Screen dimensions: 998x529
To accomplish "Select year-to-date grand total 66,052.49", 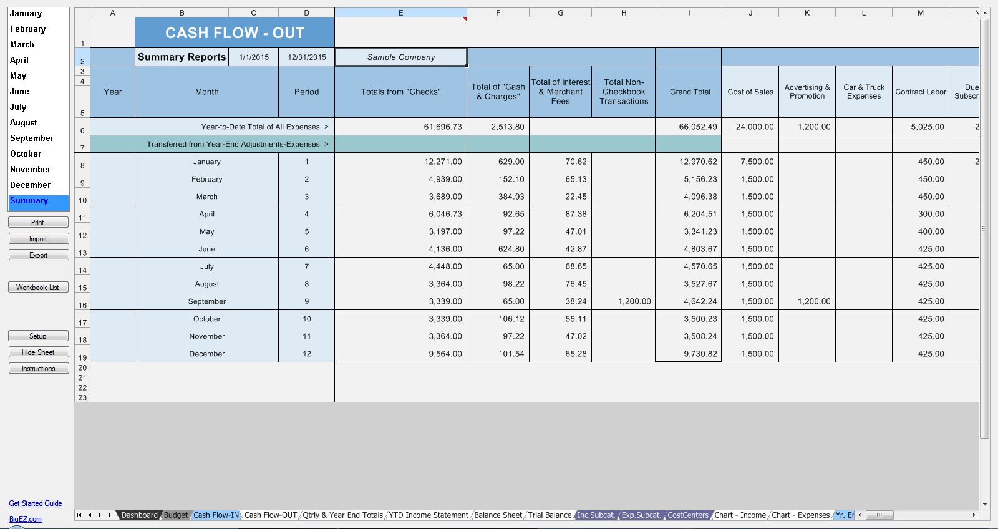I will tap(689, 127).
